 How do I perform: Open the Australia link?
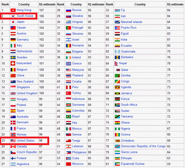tap(23, 117)
